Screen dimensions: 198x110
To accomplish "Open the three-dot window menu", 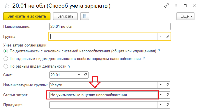I will click(176, 6).
